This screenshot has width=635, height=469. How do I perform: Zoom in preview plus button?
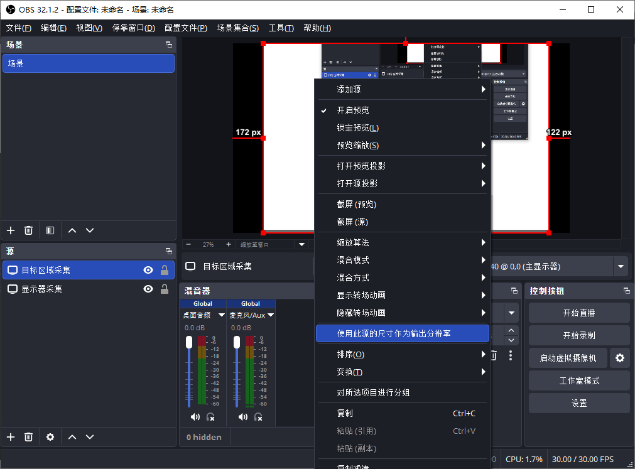(x=229, y=244)
